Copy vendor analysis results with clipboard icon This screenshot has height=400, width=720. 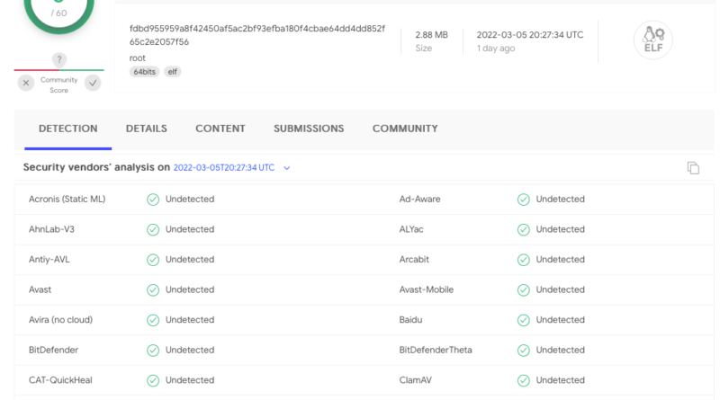coord(693,168)
